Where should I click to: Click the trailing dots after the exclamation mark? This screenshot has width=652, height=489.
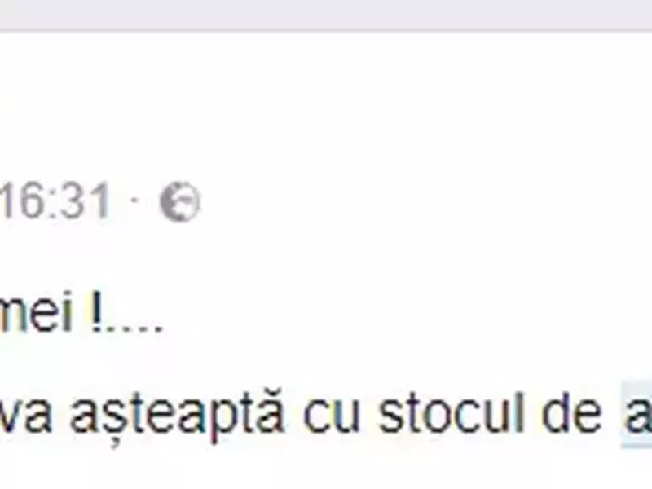coord(133,328)
